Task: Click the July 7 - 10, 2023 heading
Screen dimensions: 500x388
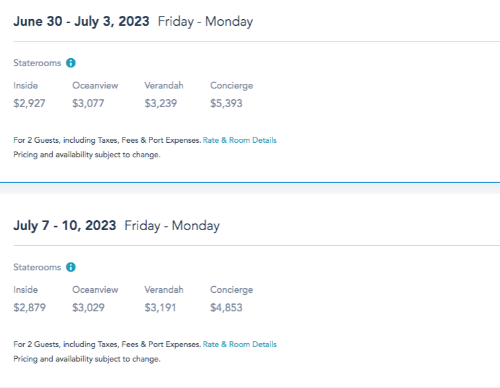Action: click(x=65, y=225)
